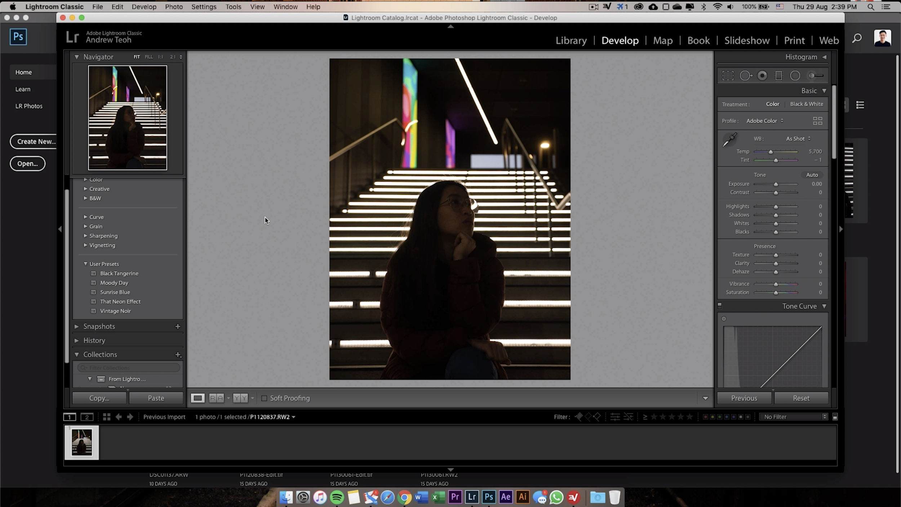Enable the Soft Proofing checkbox
Screen dimensions: 901x507
(x=264, y=398)
